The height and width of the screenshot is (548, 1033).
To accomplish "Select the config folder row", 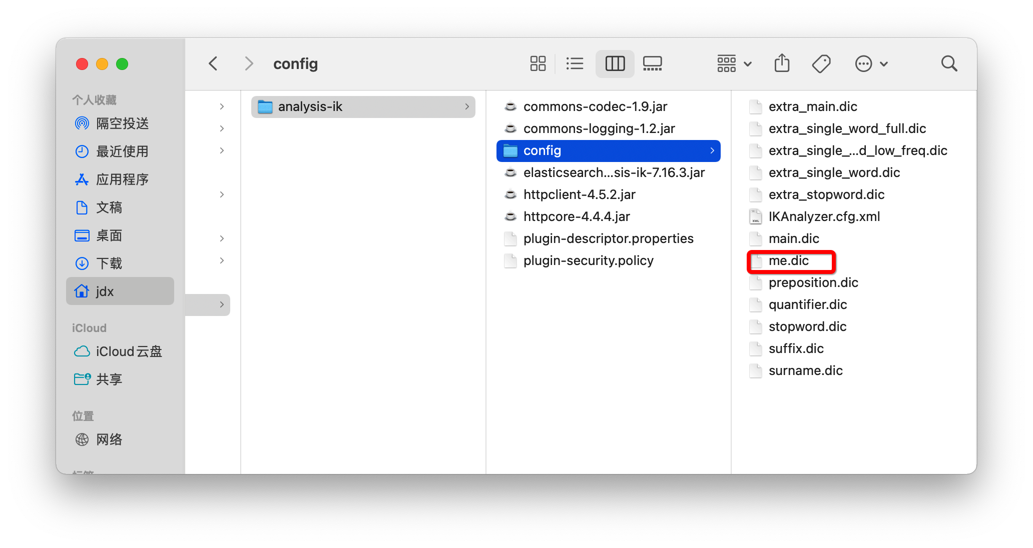I will click(x=609, y=150).
